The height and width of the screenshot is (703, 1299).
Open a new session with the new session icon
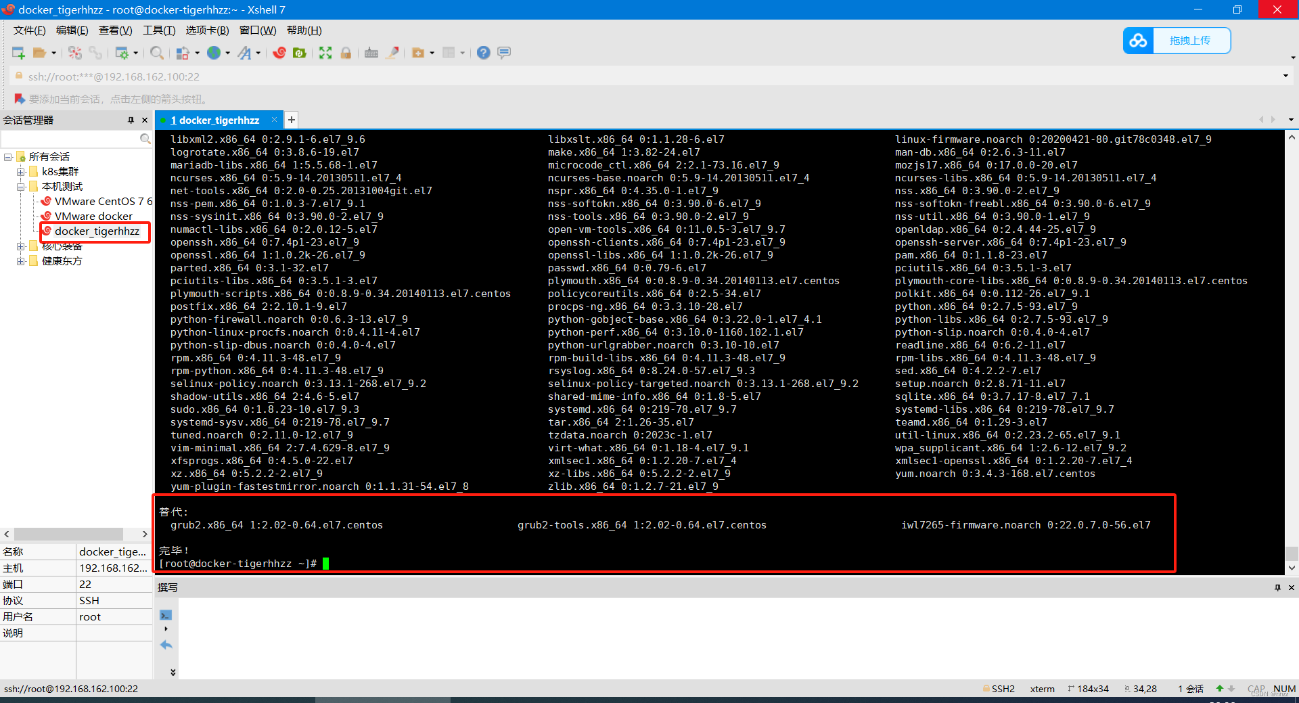click(x=18, y=53)
